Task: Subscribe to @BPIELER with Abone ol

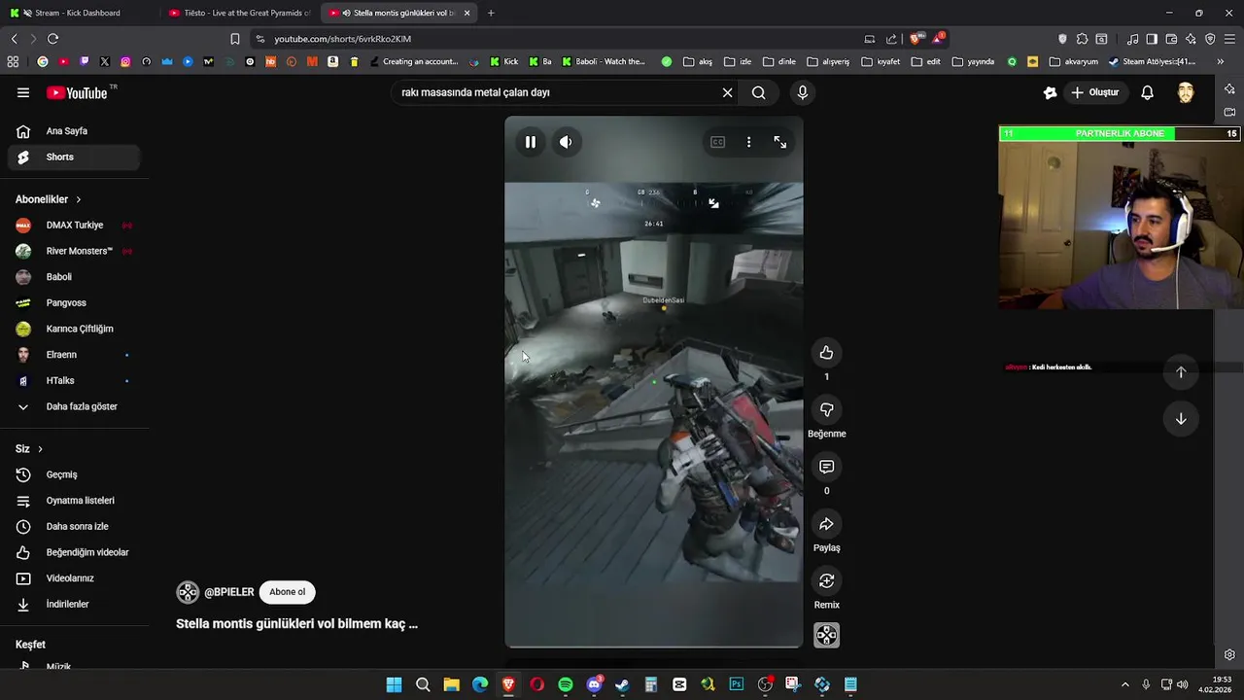Action: pyautogui.click(x=287, y=592)
